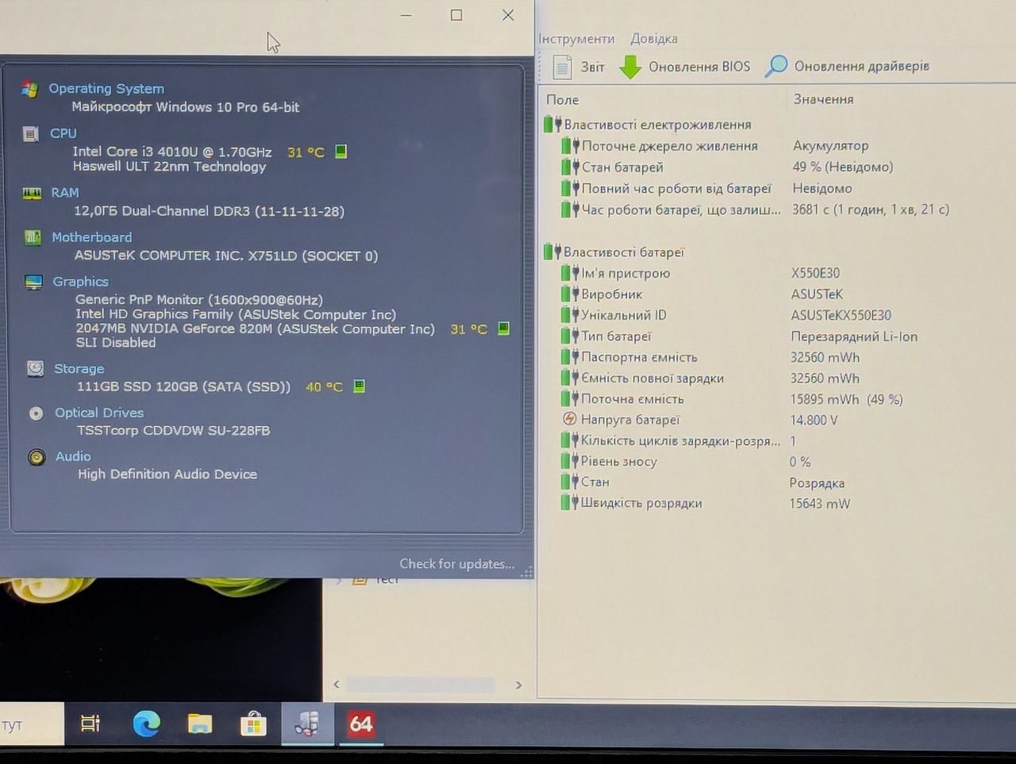Image resolution: width=1016 pixels, height=764 pixels.
Task: Click the green SSD temperature indicator icon
Action: [359, 386]
